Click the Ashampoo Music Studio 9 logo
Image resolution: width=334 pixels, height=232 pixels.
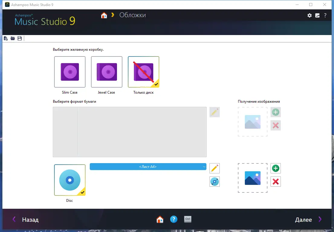tap(45, 20)
